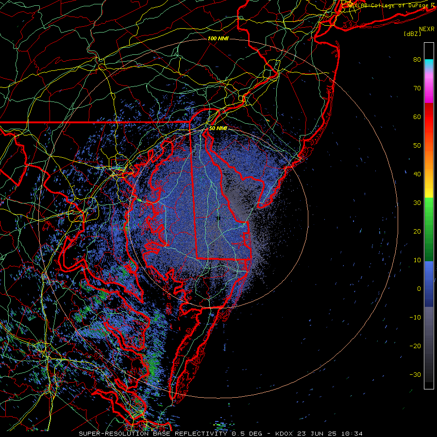Click the '100 NMI' range ring label
Screen dimensions: 437x437
pyautogui.click(x=218, y=38)
